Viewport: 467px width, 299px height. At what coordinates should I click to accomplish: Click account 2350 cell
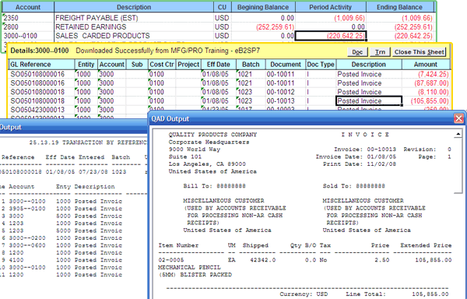pyautogui.click(x=28, y=18)
